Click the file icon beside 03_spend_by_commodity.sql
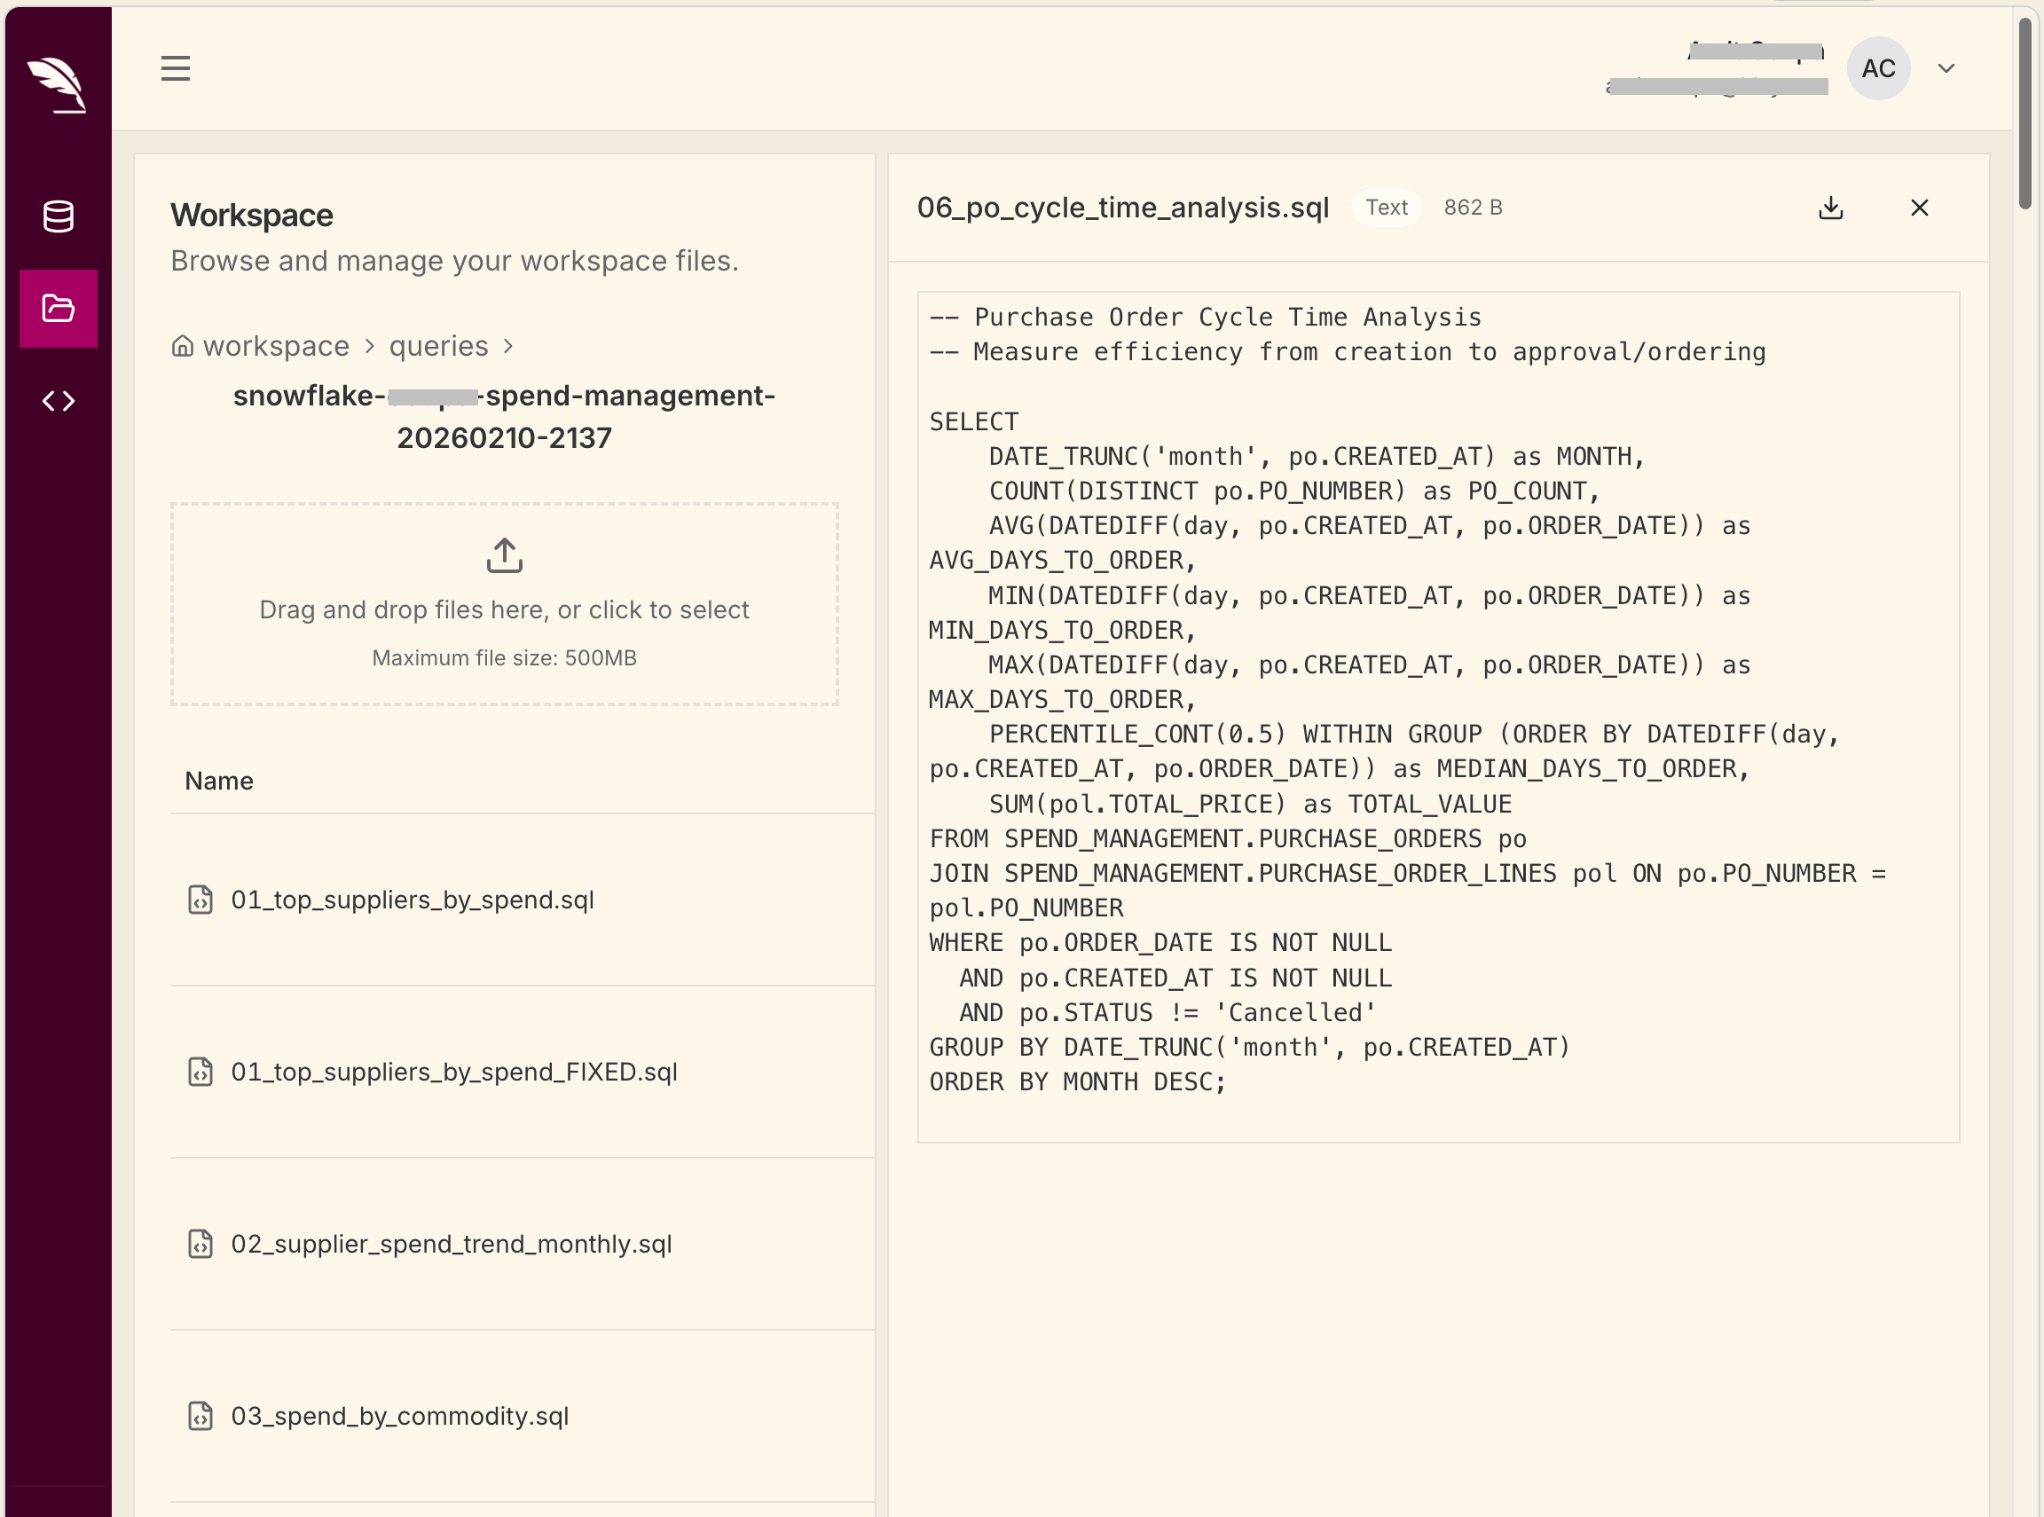Image resolution: width=2044 pixels, height=1517 pixels. tap(201, 1415)
